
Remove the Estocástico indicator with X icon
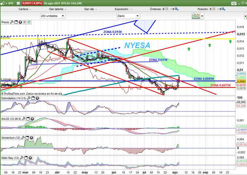pos(37,98)
